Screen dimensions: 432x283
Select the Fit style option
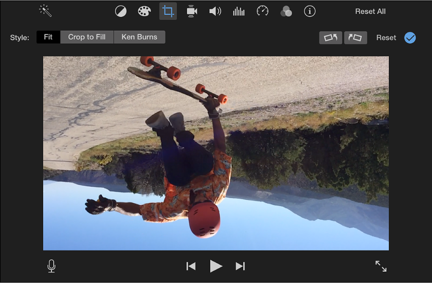(x=48, y=37)
